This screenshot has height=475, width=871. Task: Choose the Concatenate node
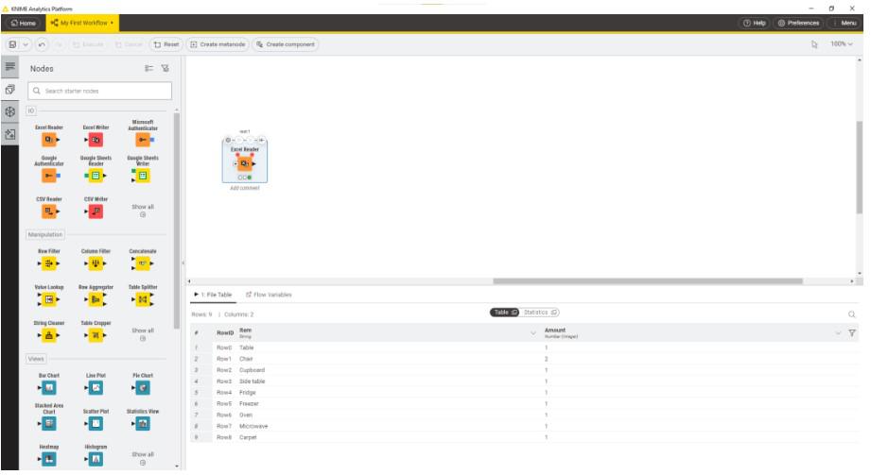[x=143, y=263]
